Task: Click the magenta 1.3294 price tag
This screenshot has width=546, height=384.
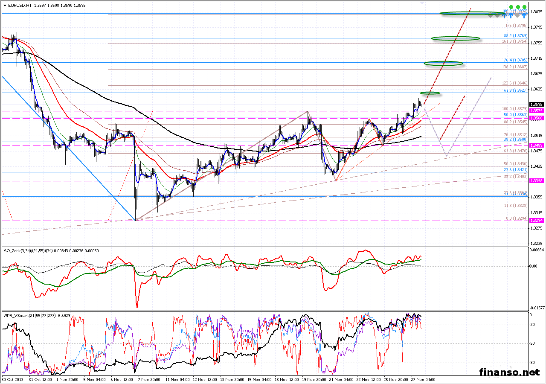Action: coord(536,221)
